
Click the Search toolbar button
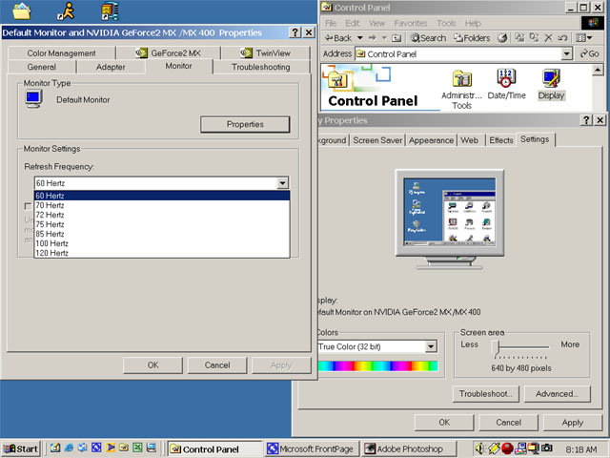click(x=428, y=38)
